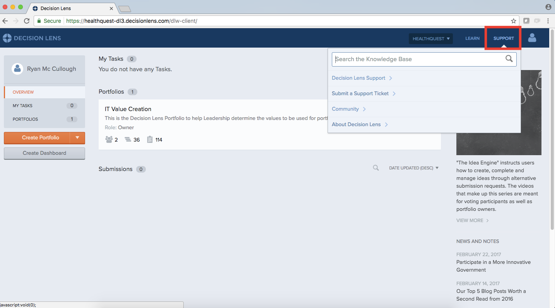Screen dimensions: 555x308
Task: Click the Ryan Mc Cullough name
Action: [51, 69]
